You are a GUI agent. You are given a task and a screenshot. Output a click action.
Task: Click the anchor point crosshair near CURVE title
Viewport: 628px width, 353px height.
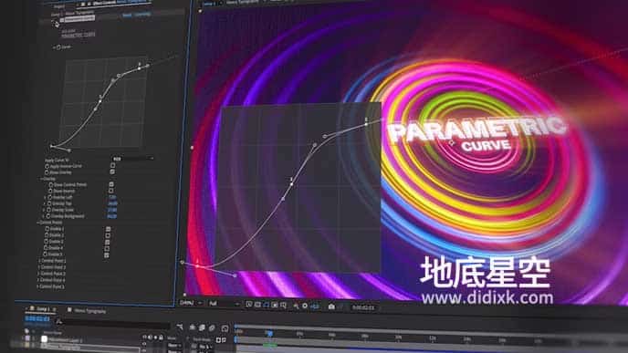tap(452, 142)
